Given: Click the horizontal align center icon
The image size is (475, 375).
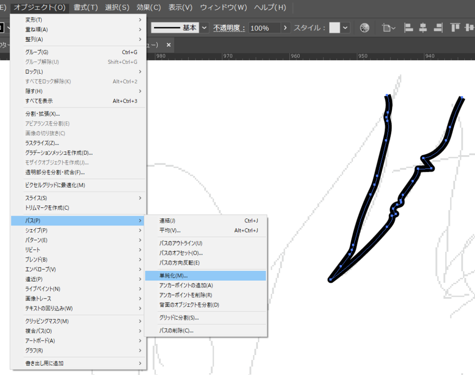Looking at the screenshot, I should [x=423, y=28].
